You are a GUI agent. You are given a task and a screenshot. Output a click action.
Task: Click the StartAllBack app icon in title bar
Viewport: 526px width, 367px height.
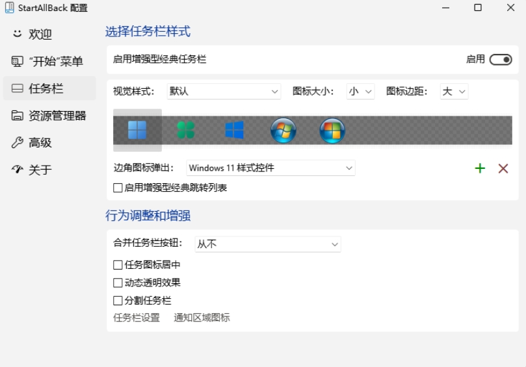[x=9, y=7]
